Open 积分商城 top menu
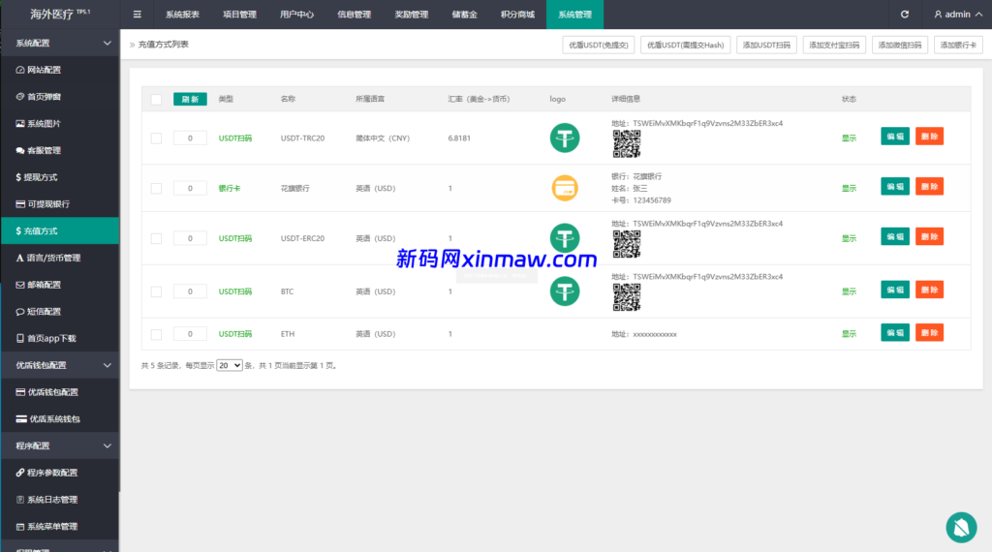This screenshot has height=552, width=992. [x=517, y=14]
